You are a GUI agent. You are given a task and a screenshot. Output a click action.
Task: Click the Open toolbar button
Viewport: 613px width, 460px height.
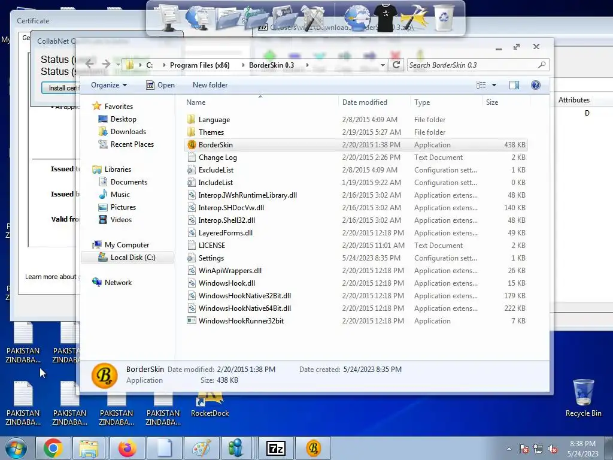pos(160,85)
